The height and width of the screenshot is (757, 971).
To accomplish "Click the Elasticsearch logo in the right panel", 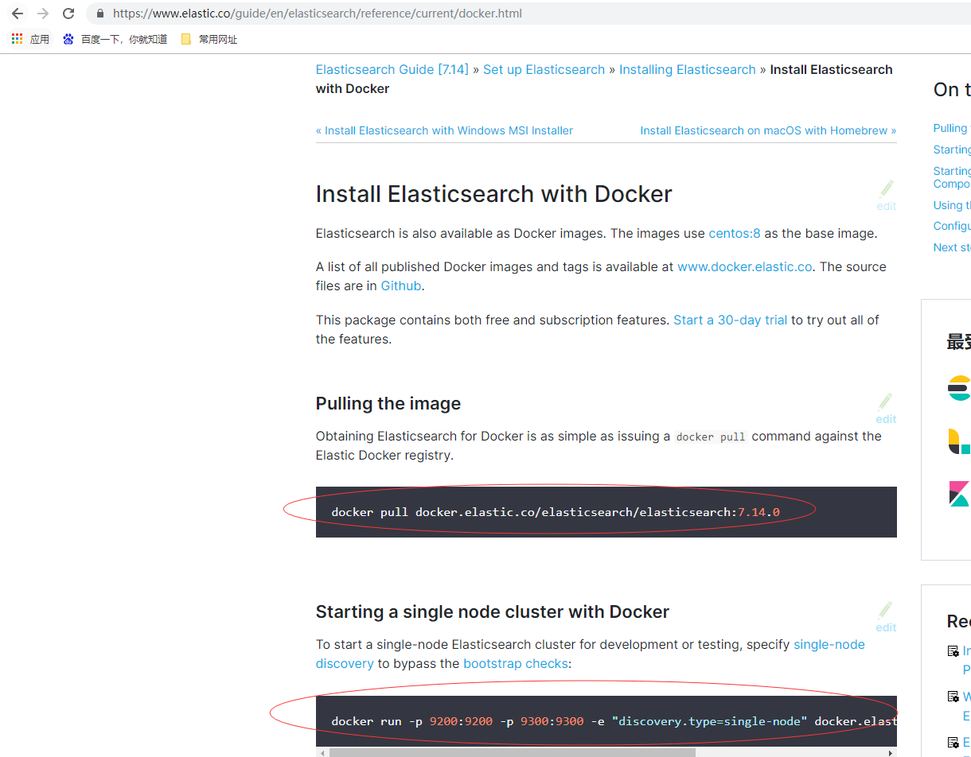I will coord(959,387).
